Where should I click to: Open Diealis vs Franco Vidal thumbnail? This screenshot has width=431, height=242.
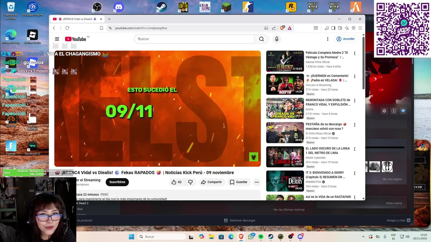tap(285, 109)
